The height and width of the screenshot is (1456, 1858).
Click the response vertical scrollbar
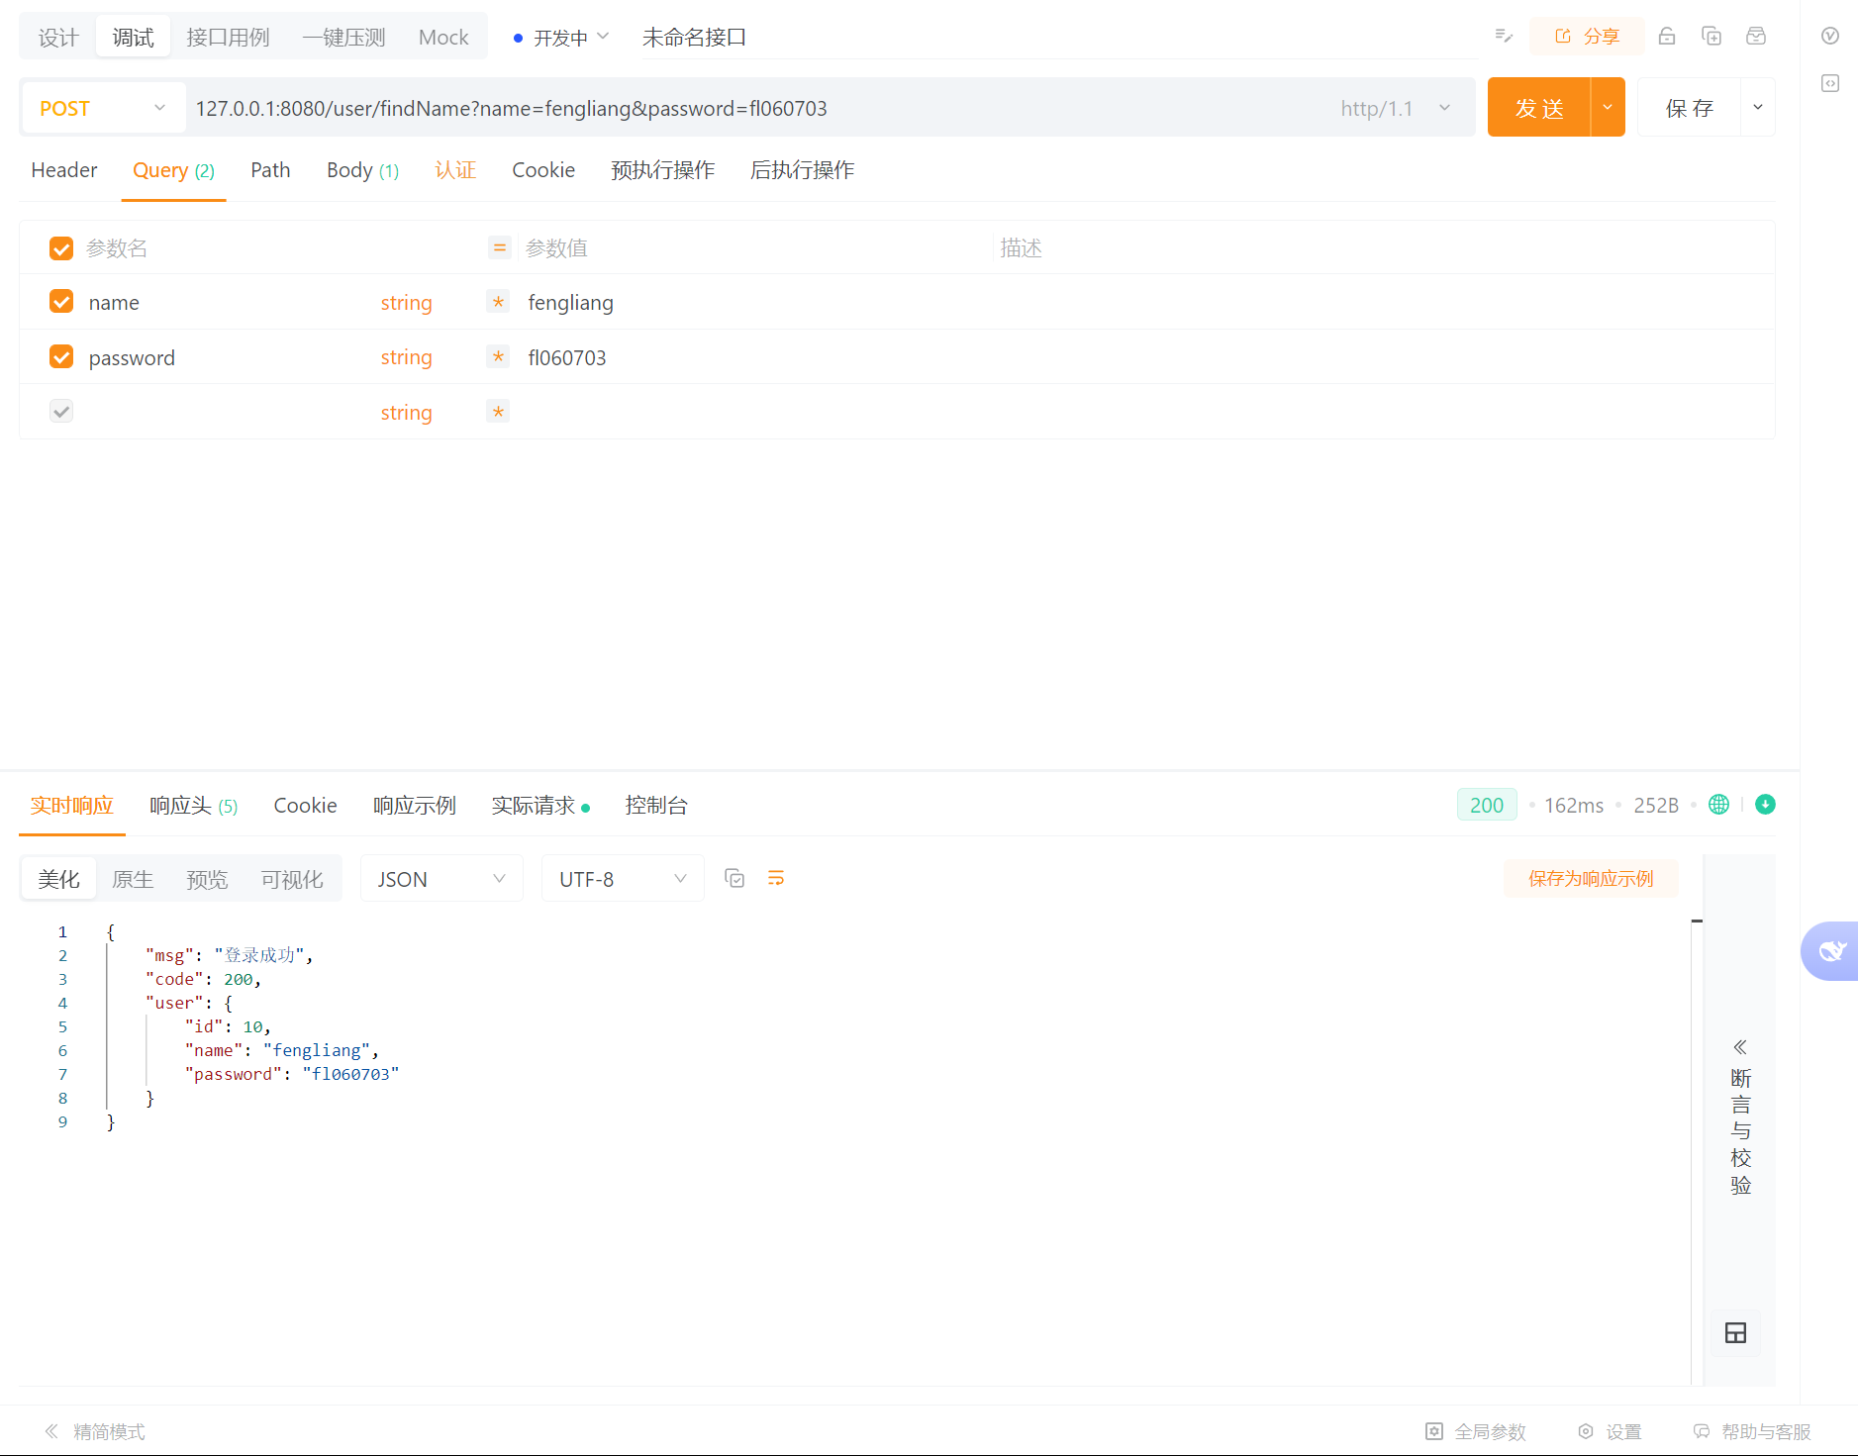pos(1697,1151)
